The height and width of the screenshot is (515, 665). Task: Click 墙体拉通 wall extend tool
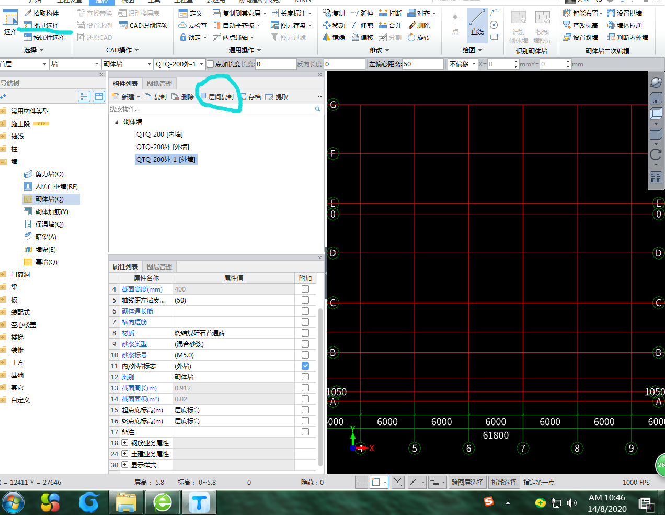tap(625, 25)
